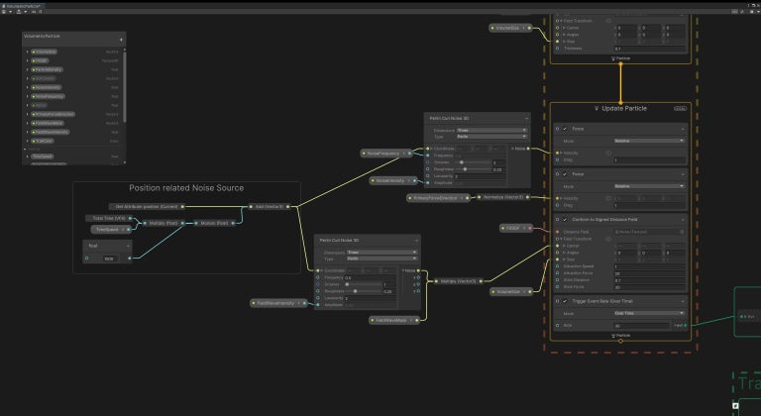Select TimeSpeed property in the Blackboard
This screenshot has width=761, height=416.
[x=43, y=156]
